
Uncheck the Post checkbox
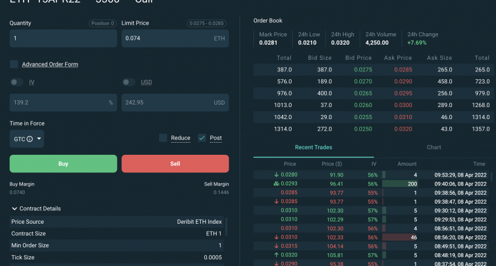coord(202,138)
